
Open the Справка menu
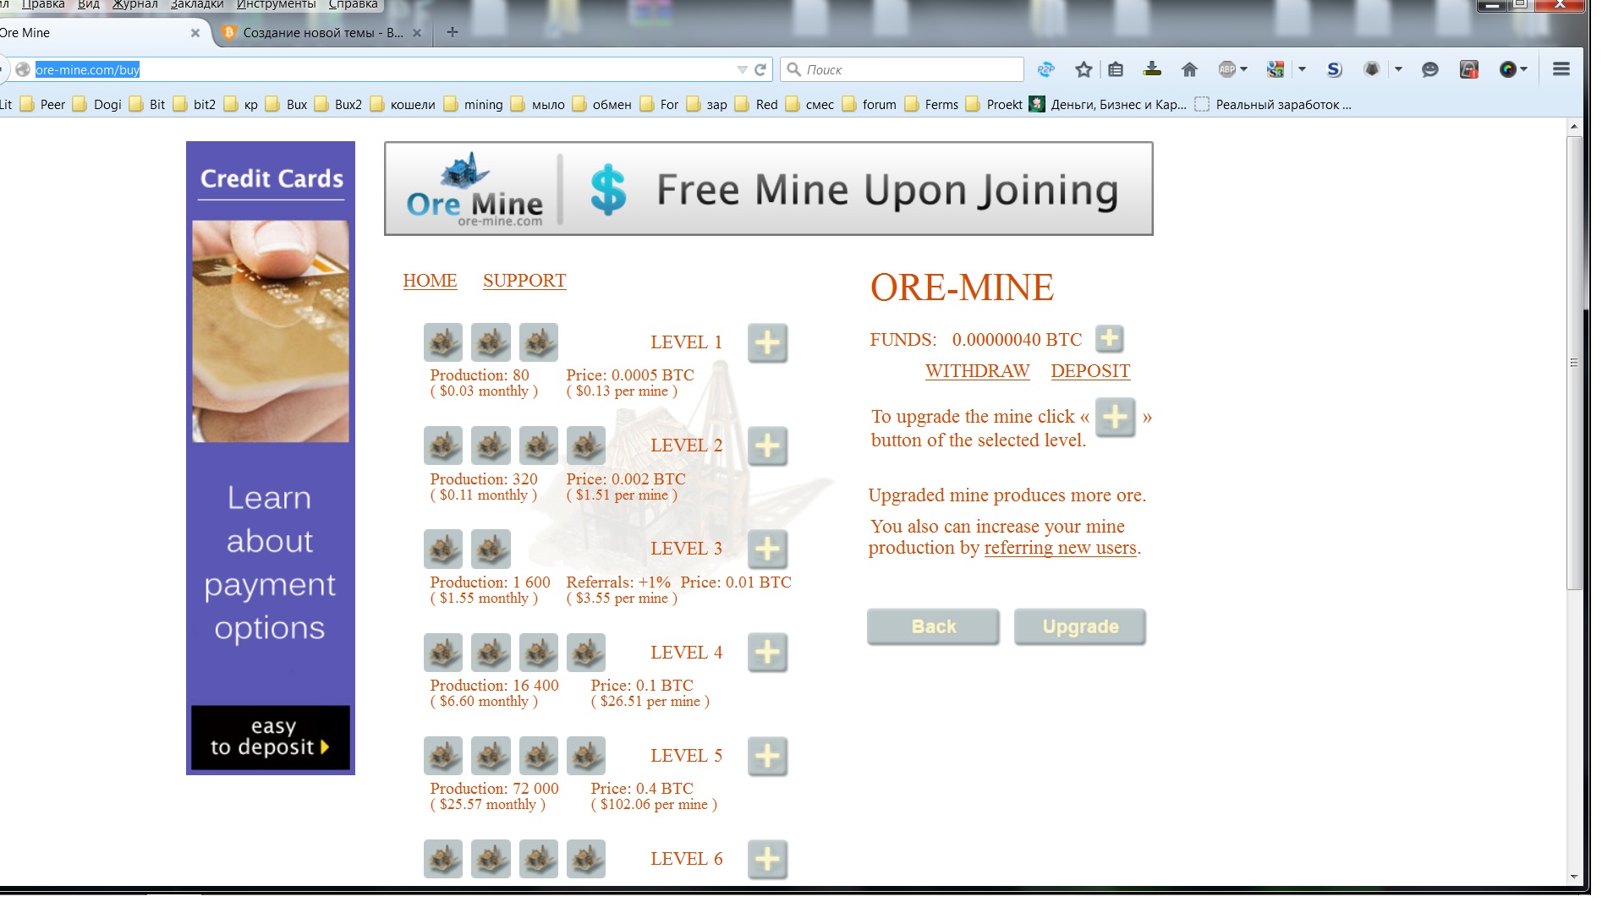pos(353,4)
